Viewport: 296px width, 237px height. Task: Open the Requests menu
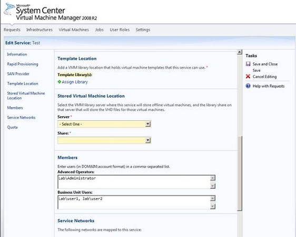pos(12,30)
